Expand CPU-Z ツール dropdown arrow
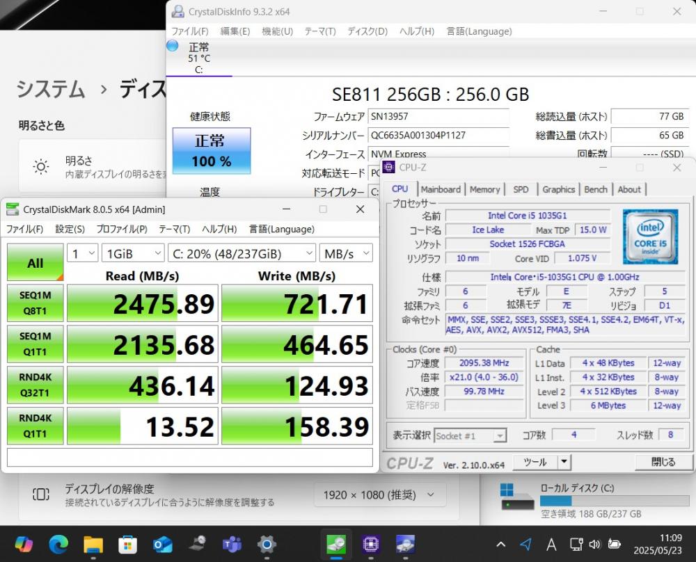 point(564,462)
